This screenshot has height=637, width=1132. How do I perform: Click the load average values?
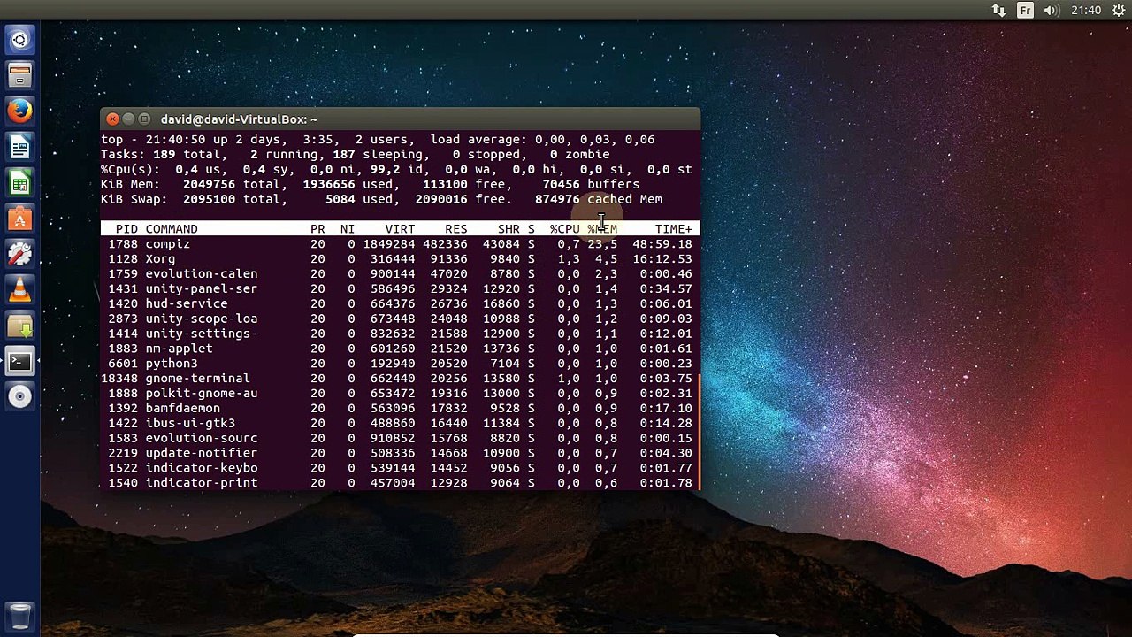(x=595, y=140)
